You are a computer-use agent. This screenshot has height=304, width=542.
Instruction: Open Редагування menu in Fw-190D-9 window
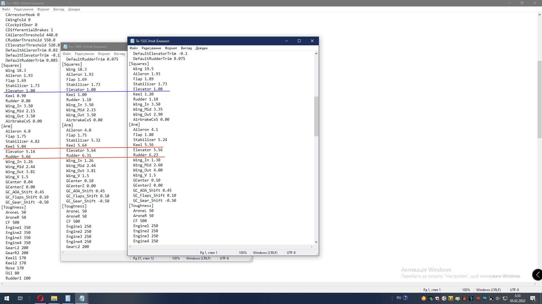pos(84,54)
